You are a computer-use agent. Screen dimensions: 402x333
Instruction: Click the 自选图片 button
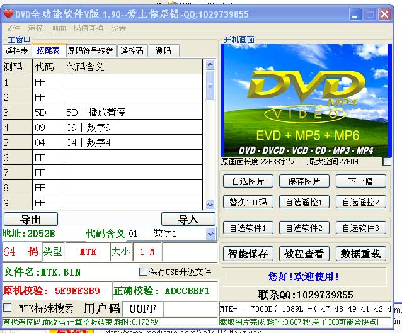click(248, 181)
